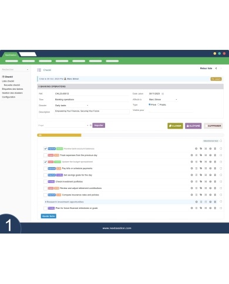Click gear icon on Plan future milestones row
The width and height of the screenshot is (229, 284).
(x=191, y=208)
